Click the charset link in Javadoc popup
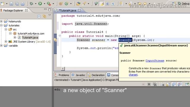190x107 pixels. pos(133,75)
